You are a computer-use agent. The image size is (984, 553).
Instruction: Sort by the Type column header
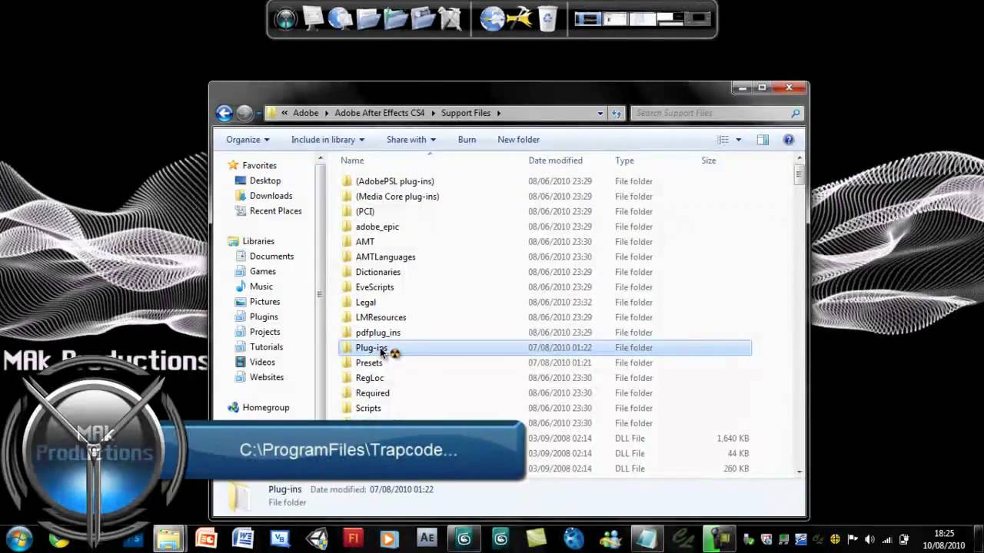tap(624, 161)
